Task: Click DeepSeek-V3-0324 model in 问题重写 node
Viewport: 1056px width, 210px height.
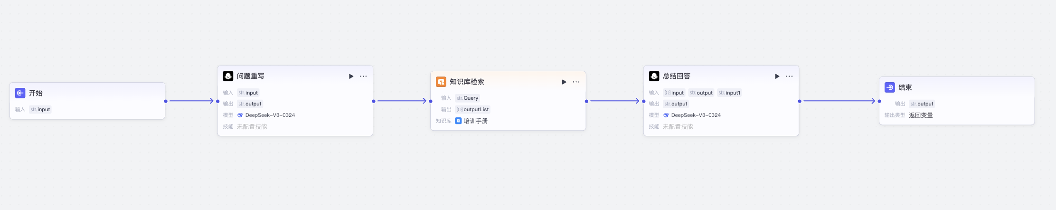Action: (270, 115)
